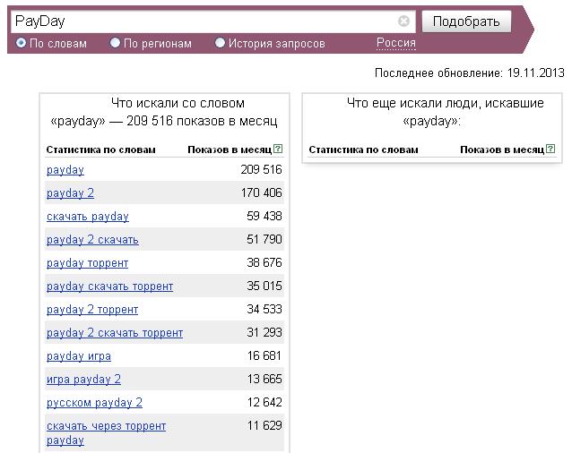The height and width of the screenshot is (453, 572).
Task: Click right table header Статистика по словам
Action: [x=363, y=150]
